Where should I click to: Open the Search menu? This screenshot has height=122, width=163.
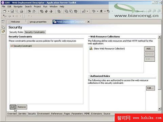coord(28,6)
